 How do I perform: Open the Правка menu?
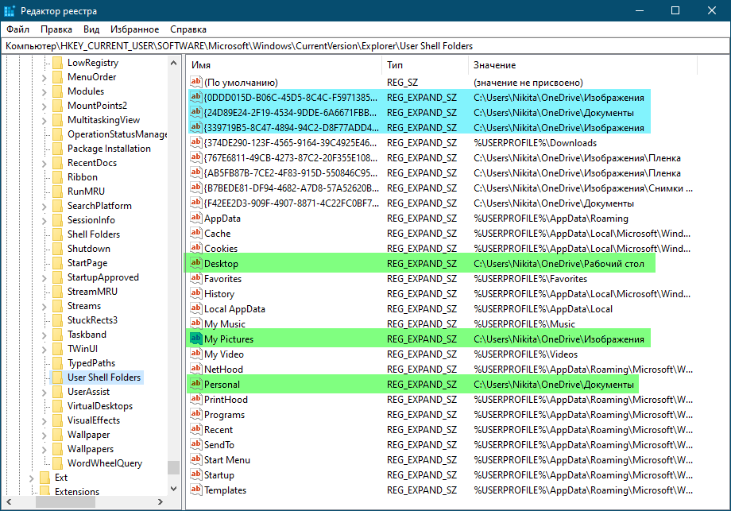tap(56, 29)
